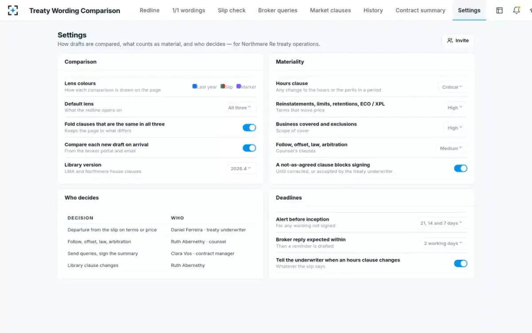Change Broker reply expected within dropdown

point(443,243)
